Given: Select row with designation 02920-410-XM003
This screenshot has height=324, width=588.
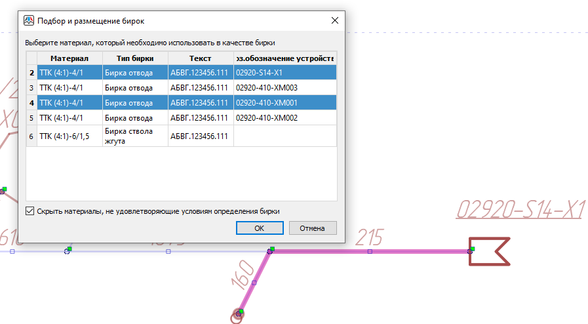Looking at the screenshot, I should (285, 87).
